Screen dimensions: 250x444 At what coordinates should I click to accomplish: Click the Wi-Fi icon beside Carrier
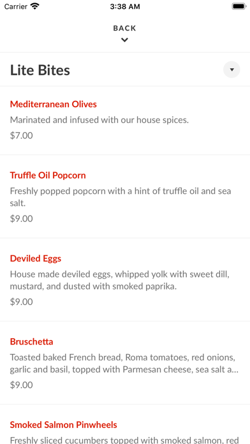[35, 6]
